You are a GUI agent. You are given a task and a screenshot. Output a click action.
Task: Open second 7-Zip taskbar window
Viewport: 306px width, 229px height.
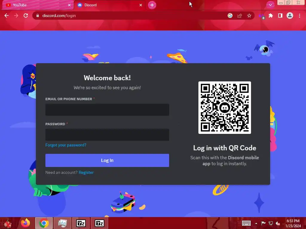click(100, 223)
